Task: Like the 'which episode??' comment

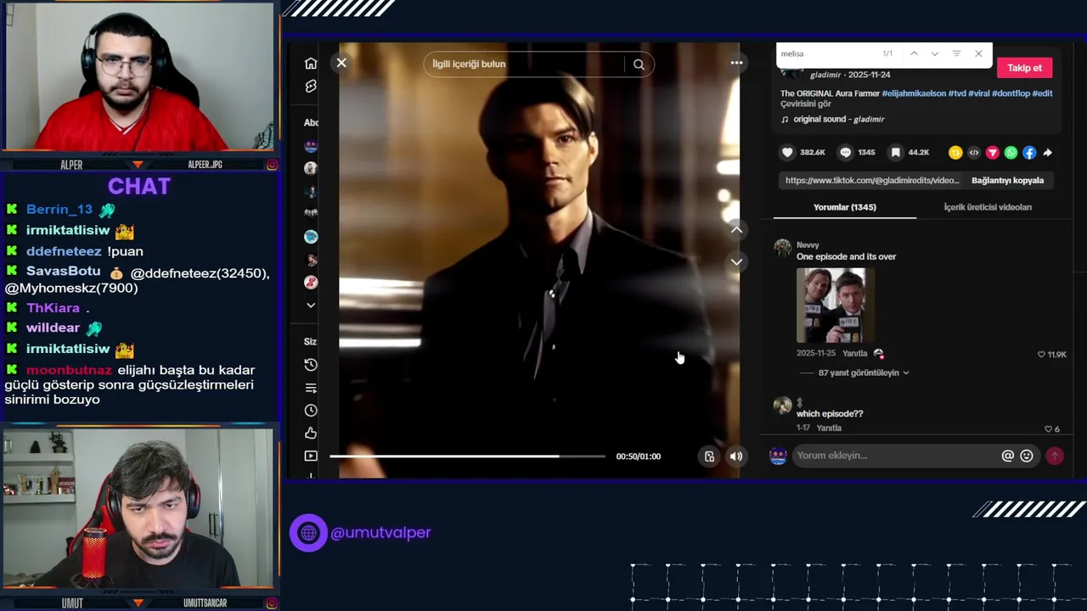Action: tap(1047, 429)
